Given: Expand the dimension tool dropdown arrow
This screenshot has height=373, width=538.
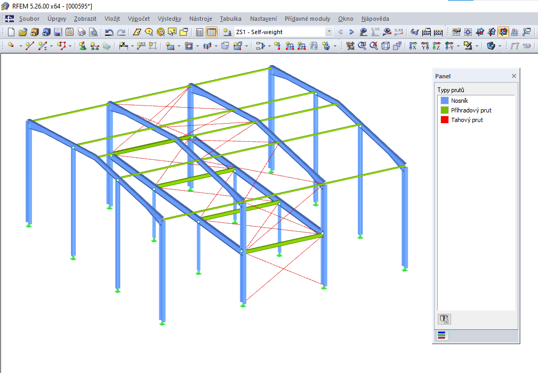Looking at the screenshot, I should click(x=132, y=46).
